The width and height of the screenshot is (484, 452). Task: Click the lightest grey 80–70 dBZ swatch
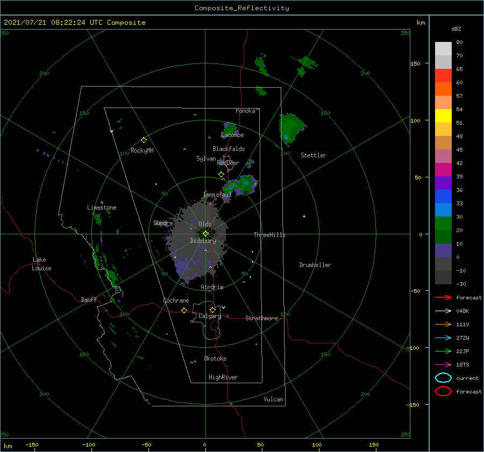[x=443, y=49]
